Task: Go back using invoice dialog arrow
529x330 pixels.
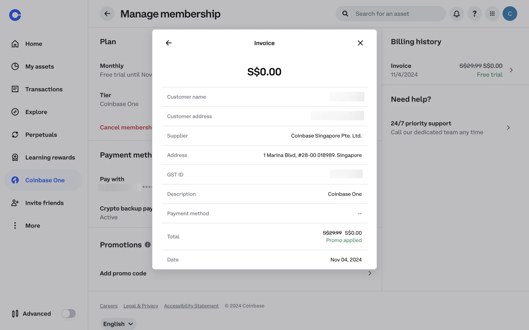Action: pos(169,43)
